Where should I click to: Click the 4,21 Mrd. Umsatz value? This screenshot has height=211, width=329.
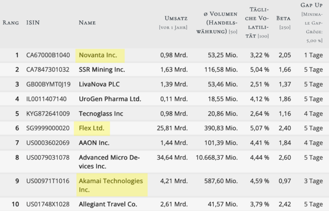click(174, 181)
